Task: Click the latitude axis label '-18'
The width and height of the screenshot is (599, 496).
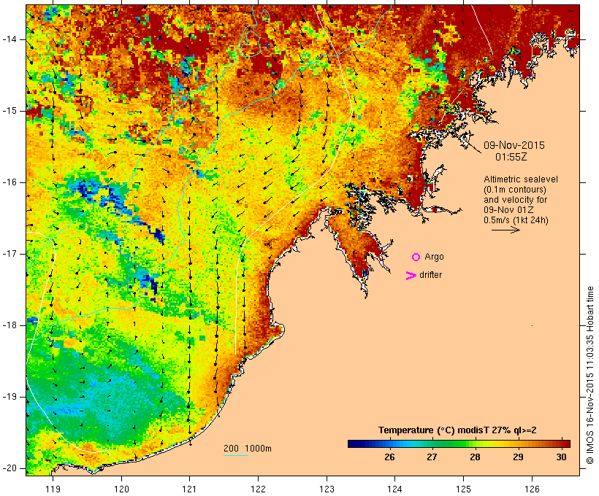Action: pos(9,325)
